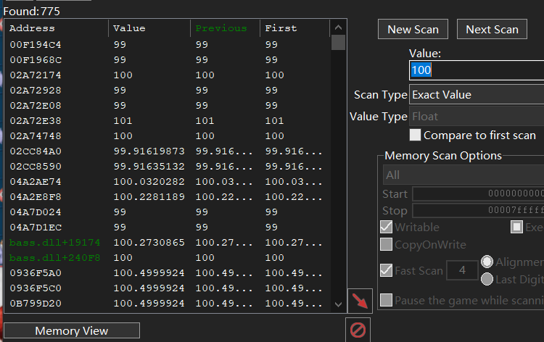This screenshot has height=342, width=544.
Task: Toggle the Executable checkbox
Action: [516, 227]
